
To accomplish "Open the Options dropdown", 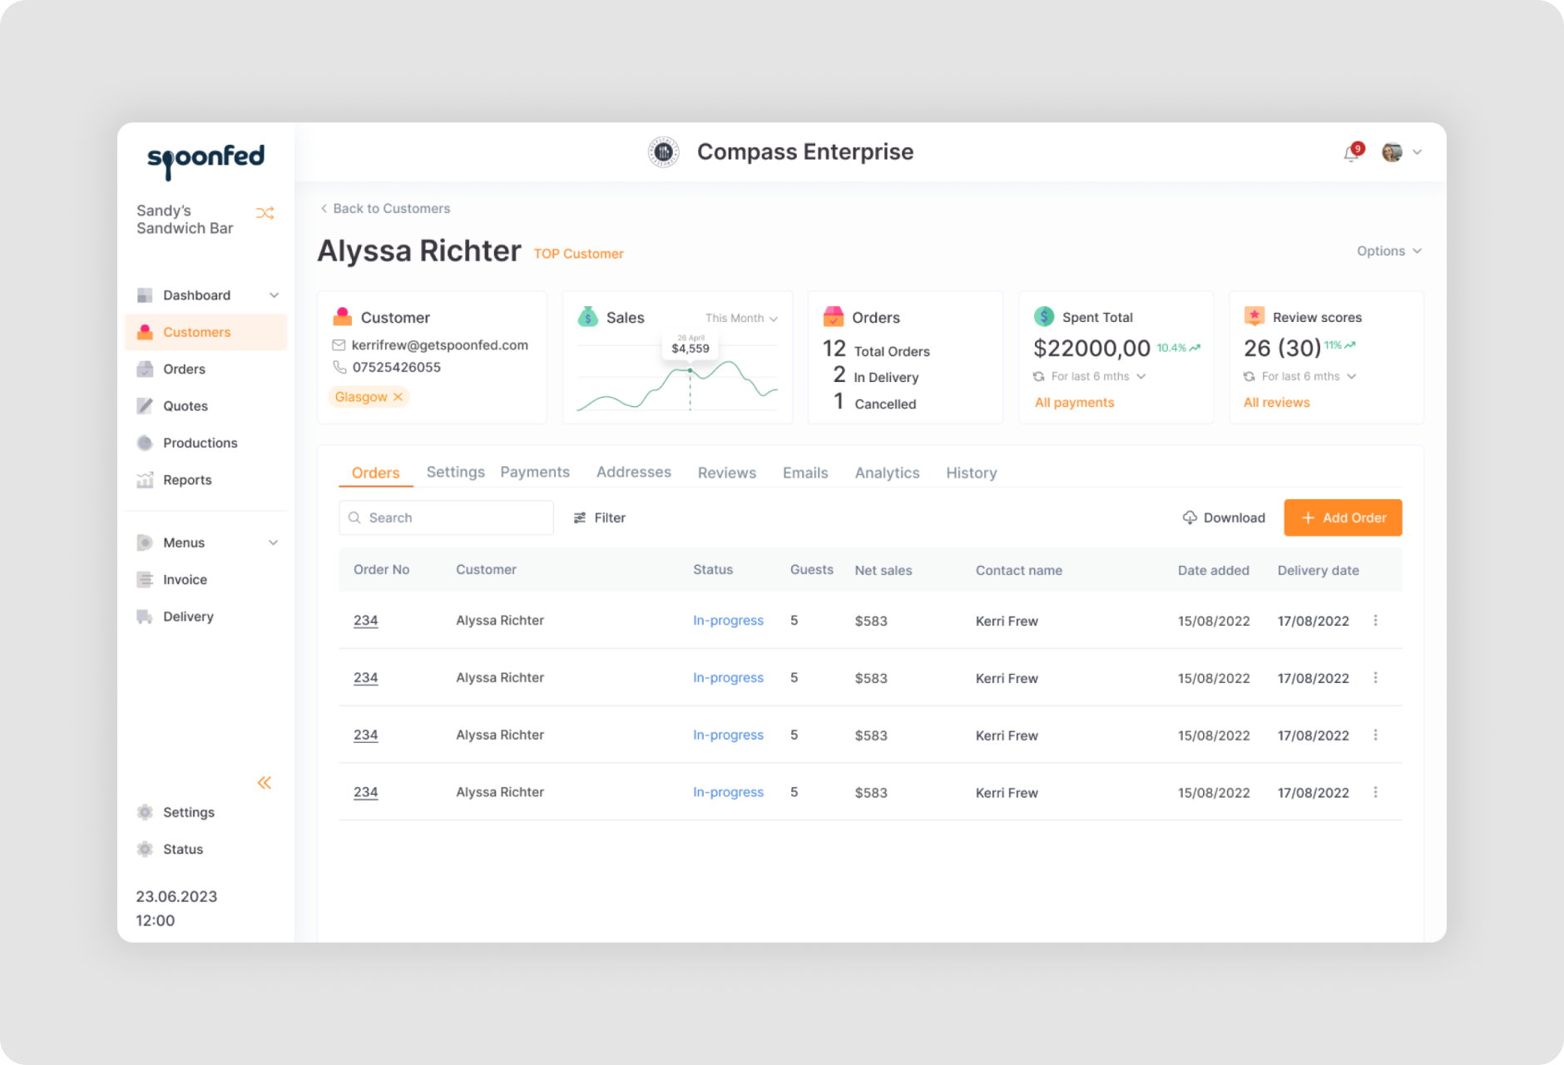I will click(1388, 251).
